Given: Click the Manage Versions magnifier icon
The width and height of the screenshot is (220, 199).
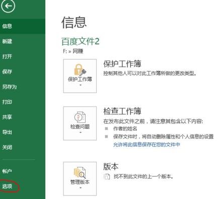Looking at the screenshot, I should pyautogui.click(x=80, y=173).
